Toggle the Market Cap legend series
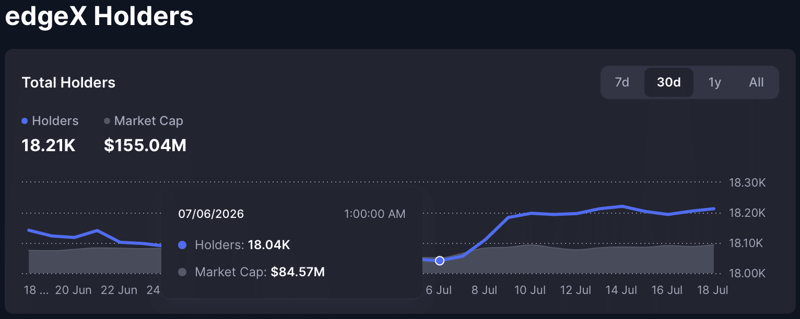 click(x=144, y=121)
